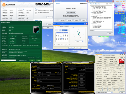Click the Close button in GPU-Z
Viewport: 126px width, 94px height.
(122, 92)
